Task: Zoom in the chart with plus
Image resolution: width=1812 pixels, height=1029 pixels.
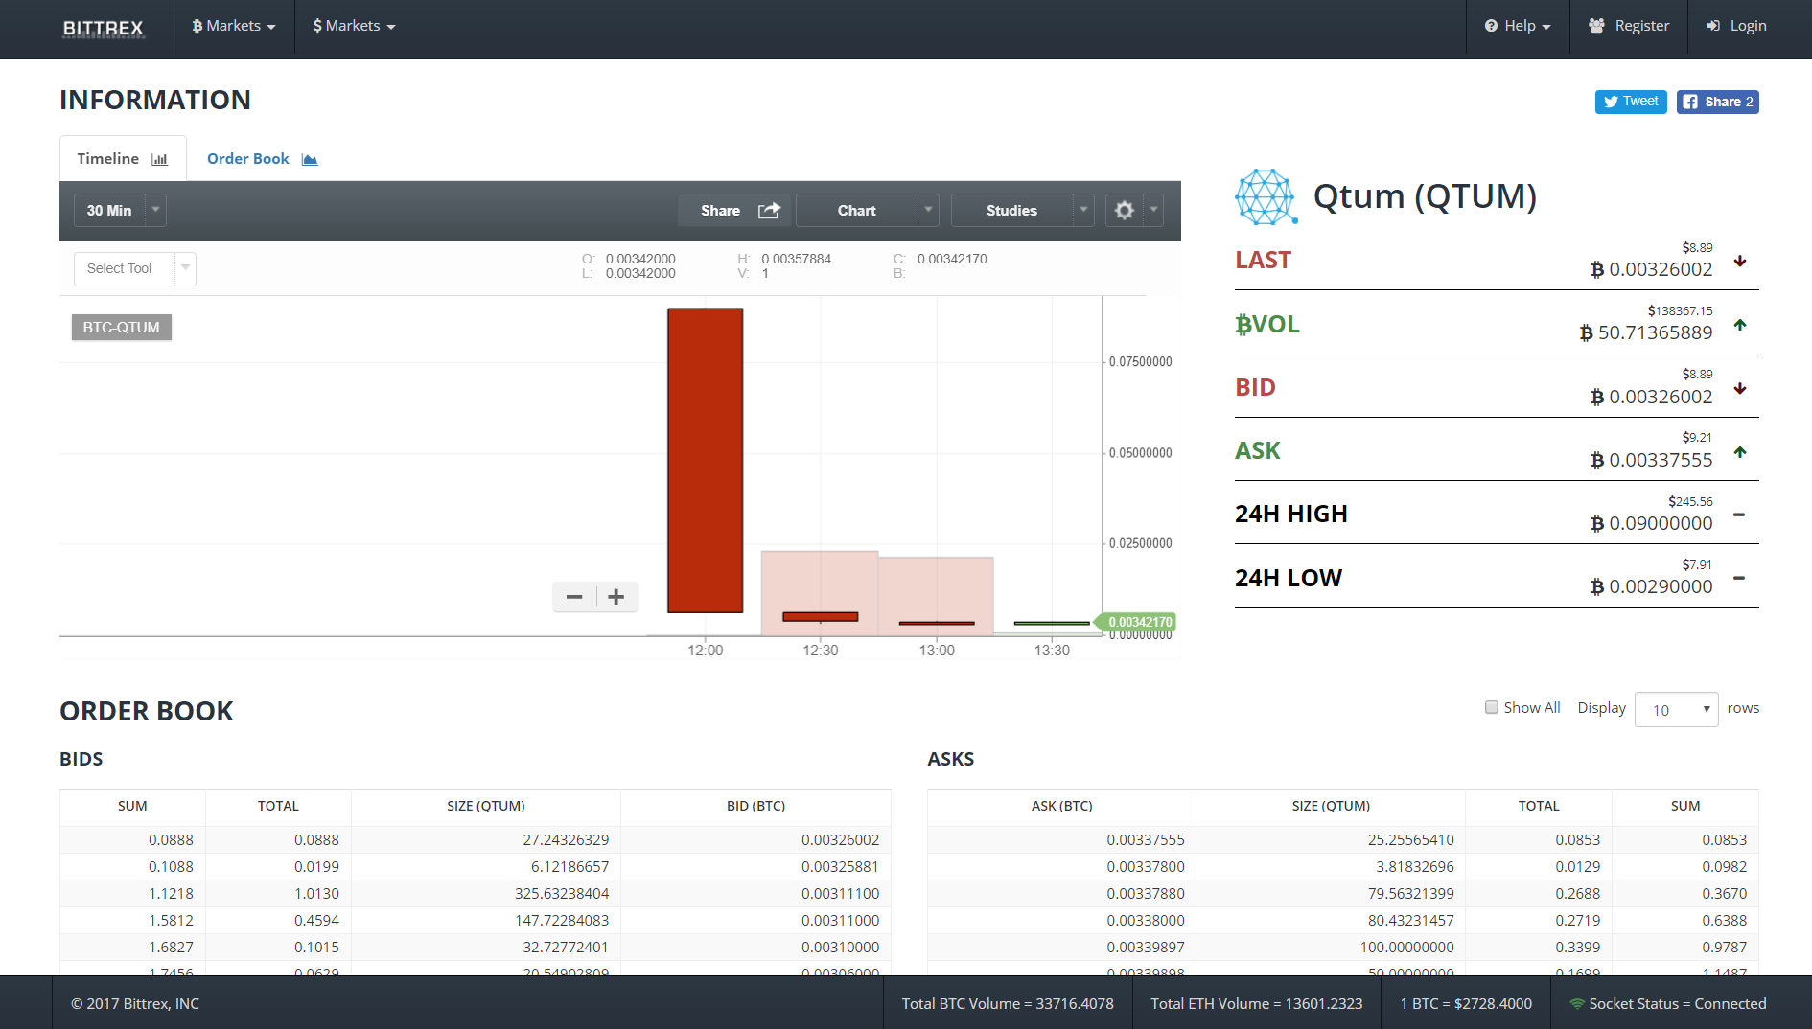Action: (x=616, y=597)
